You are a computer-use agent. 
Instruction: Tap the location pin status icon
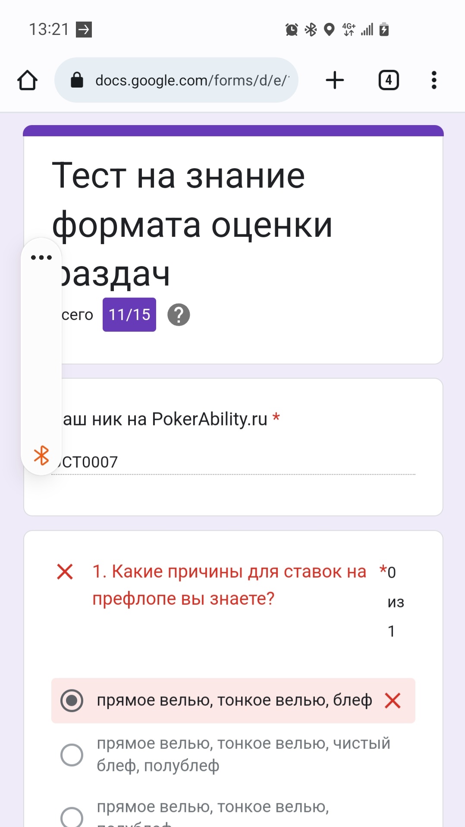click(329, 29)
